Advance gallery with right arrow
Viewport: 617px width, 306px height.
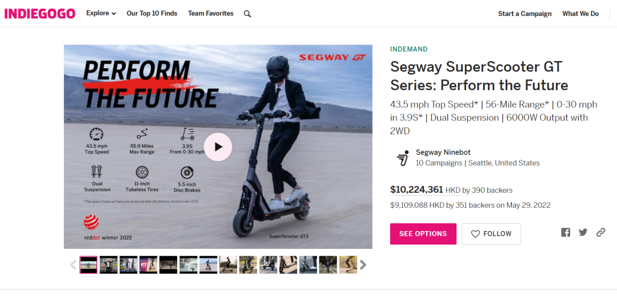click(x=363, y=265)
